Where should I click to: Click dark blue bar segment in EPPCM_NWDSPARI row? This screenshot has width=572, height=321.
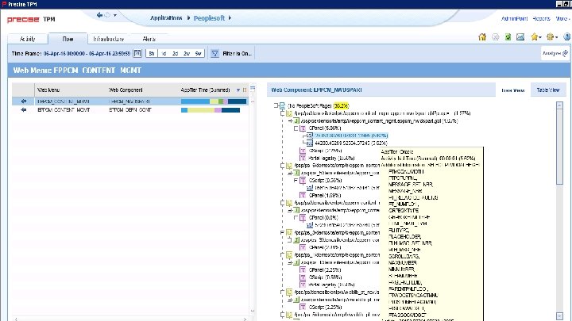[x=237, y=101]
